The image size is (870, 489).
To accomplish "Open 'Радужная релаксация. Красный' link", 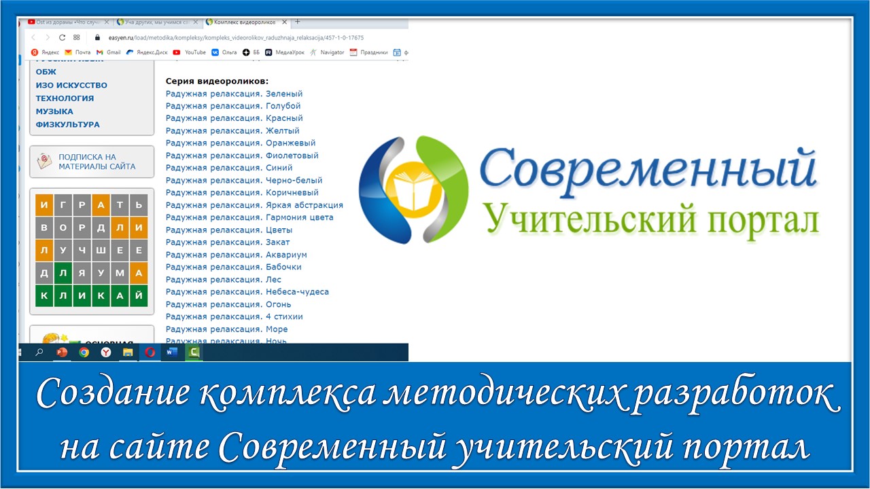I will tap(234, 118).
